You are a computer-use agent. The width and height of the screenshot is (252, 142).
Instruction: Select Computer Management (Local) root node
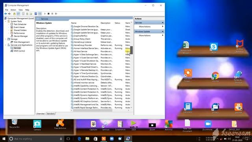coord(19,19)
